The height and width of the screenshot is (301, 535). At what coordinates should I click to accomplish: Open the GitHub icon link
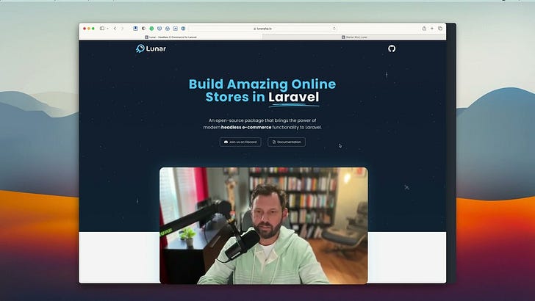(x=392, y=48)
